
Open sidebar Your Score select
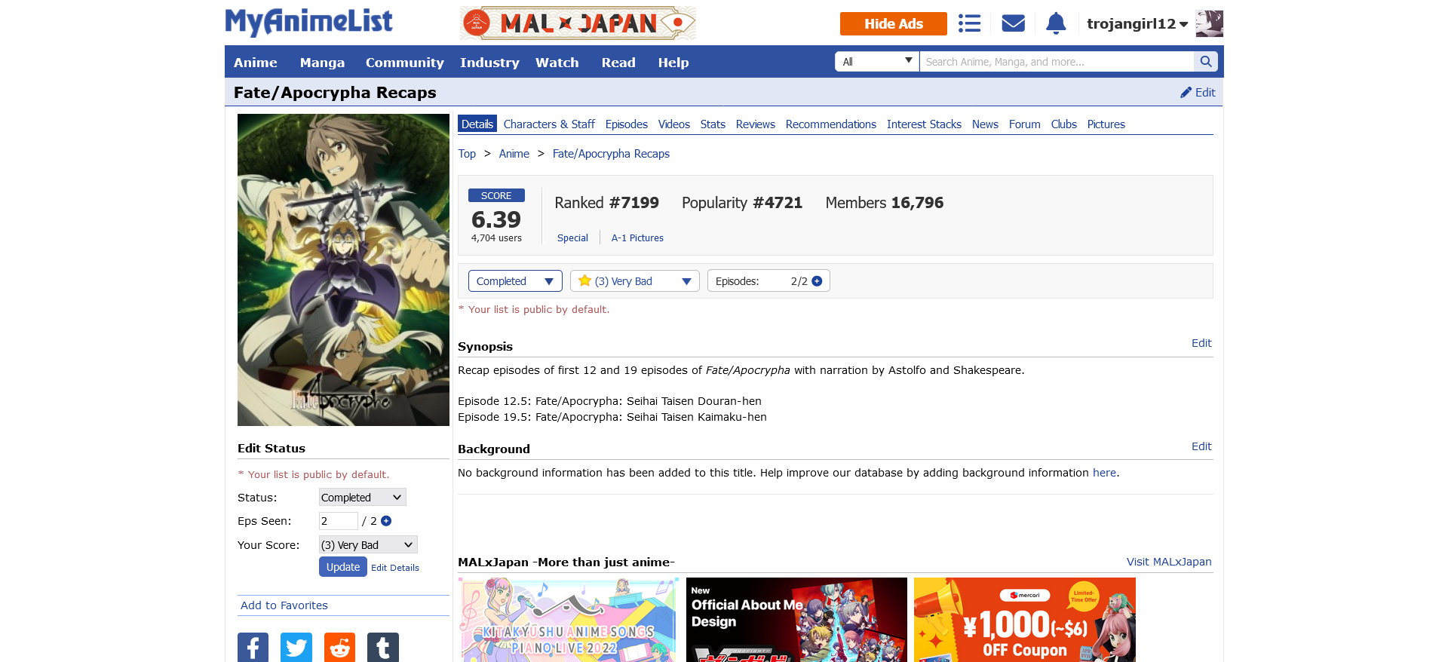point(368,545)
